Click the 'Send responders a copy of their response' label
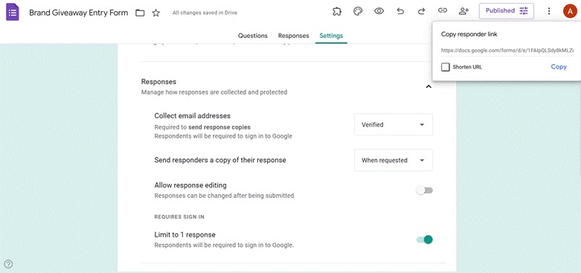Image resolution: width=581 pixels, height=273 pixels. 220,160
